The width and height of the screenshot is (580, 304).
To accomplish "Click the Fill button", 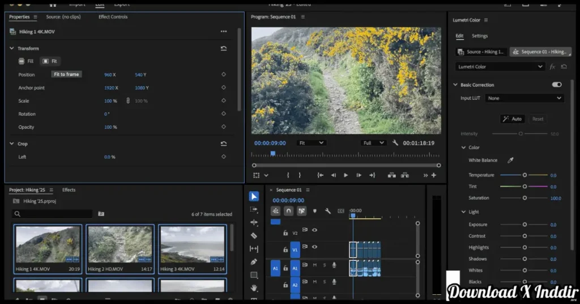I will (x=26, y=61).
